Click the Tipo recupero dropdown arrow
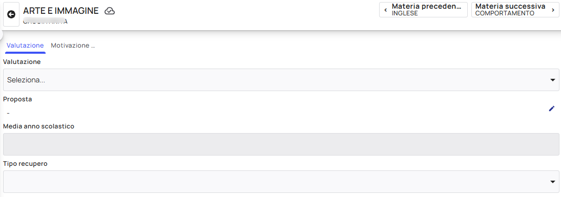 coord(552,182)
